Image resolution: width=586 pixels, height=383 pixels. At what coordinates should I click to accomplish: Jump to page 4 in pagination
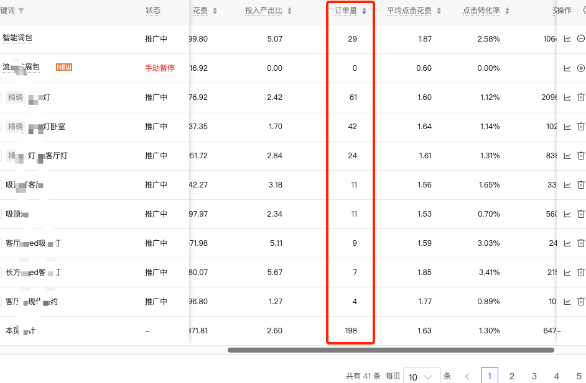tap(557, 376)
